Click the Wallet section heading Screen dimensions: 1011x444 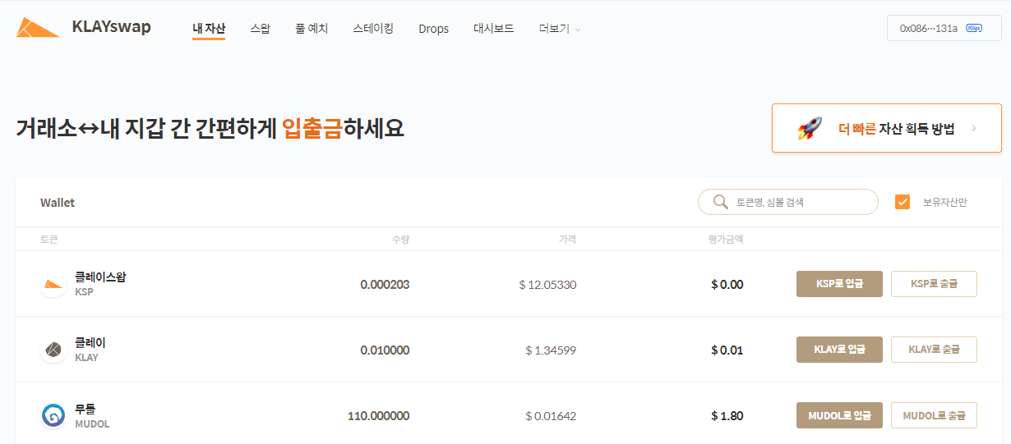tap(58, 203)
